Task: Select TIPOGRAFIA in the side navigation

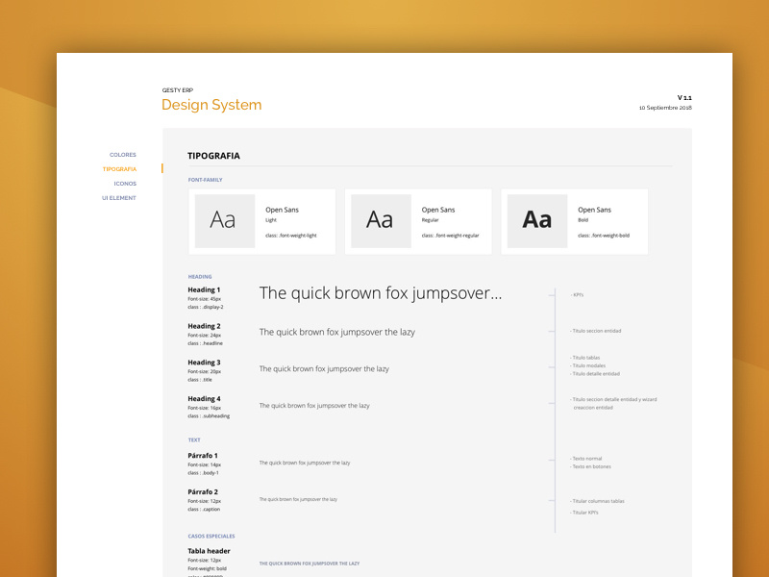Action: [119, 169]
